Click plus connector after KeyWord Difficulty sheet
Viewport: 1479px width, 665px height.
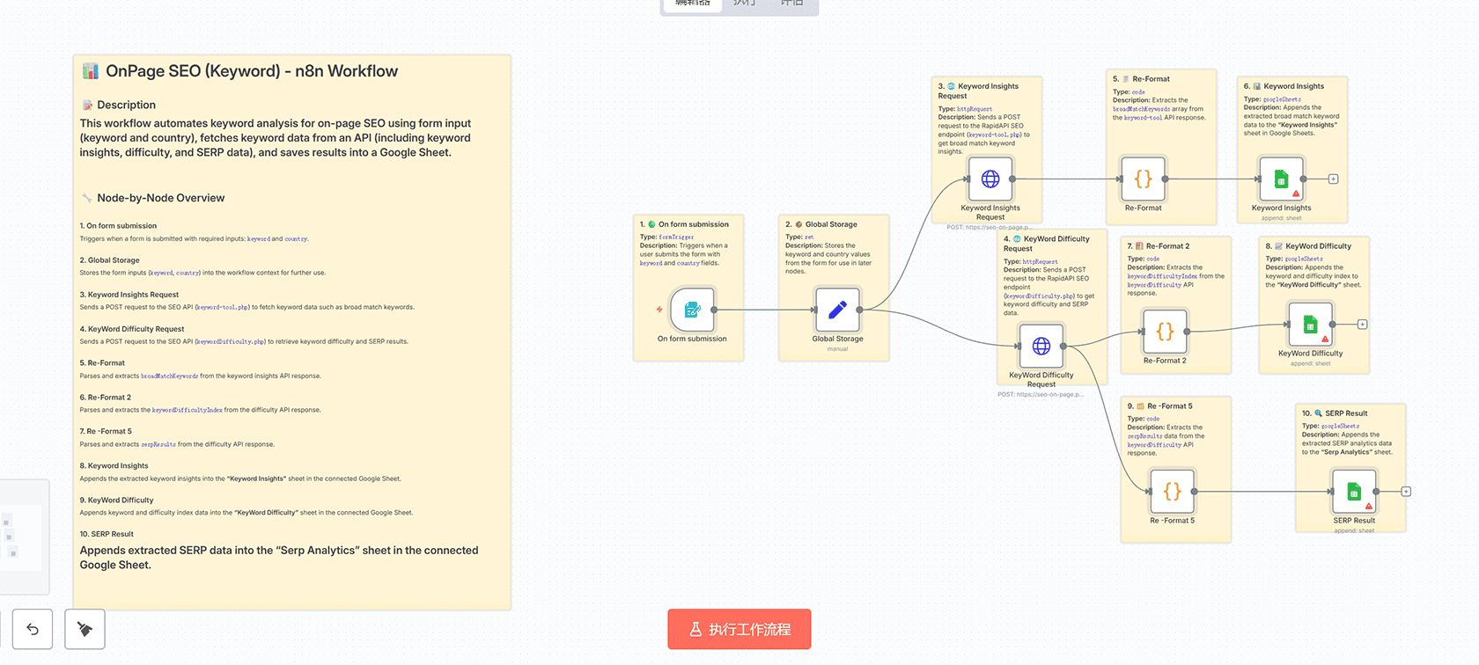coord(1362,325)
